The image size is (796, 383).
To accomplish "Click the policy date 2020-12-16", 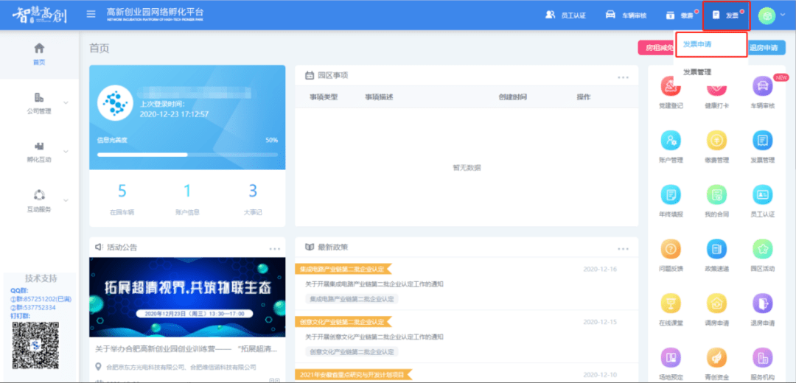I will [x=600, y=269].
